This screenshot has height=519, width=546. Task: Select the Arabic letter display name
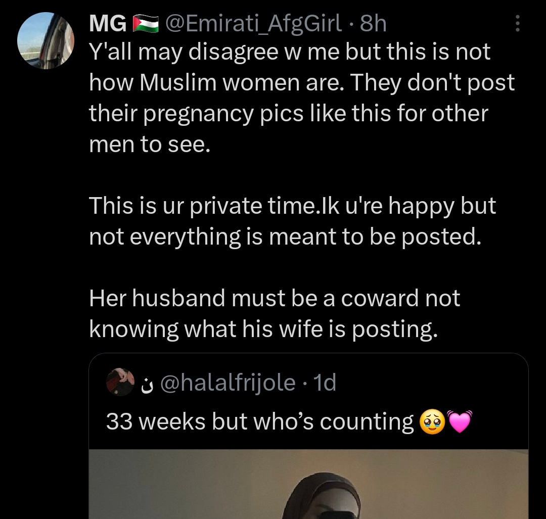click(148, 384)
